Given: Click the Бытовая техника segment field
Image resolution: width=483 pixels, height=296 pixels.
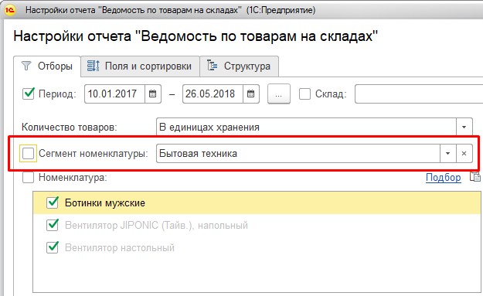Looking at the screenshot, I should point(298,153).
